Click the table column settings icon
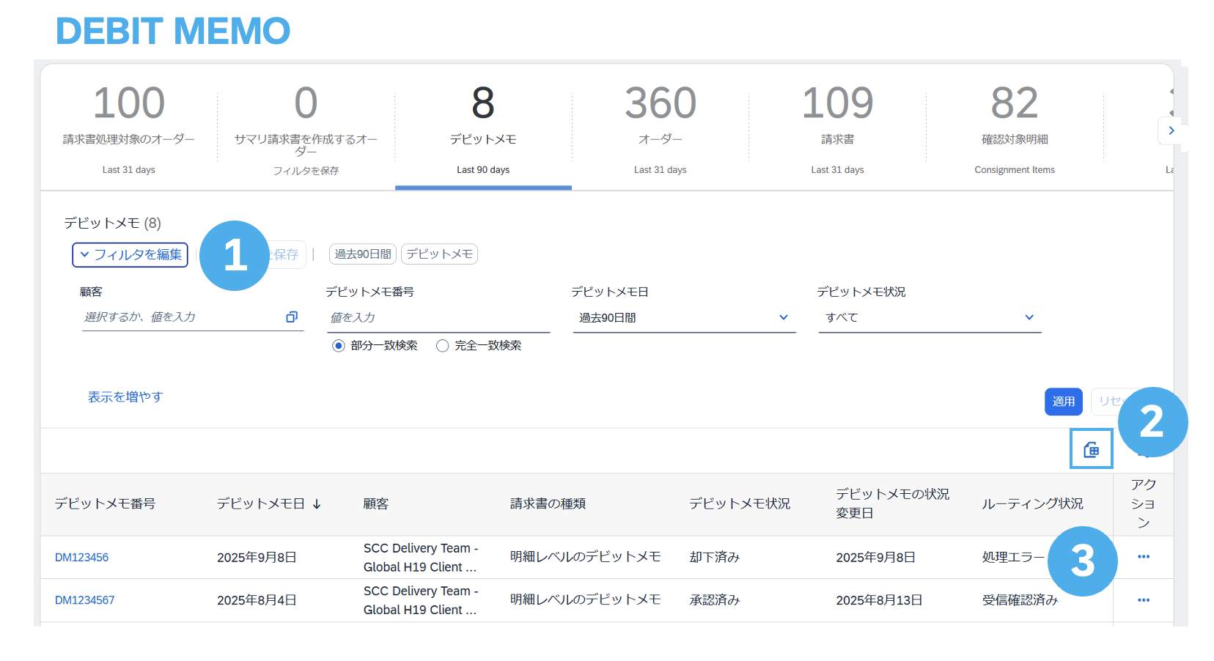 1091,449
